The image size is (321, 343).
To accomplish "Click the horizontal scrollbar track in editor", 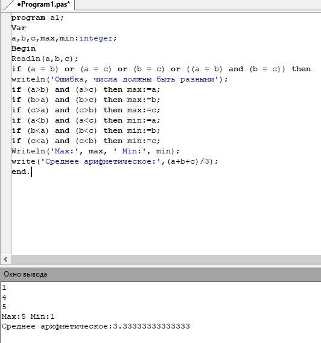I will (x=166, y=260).
